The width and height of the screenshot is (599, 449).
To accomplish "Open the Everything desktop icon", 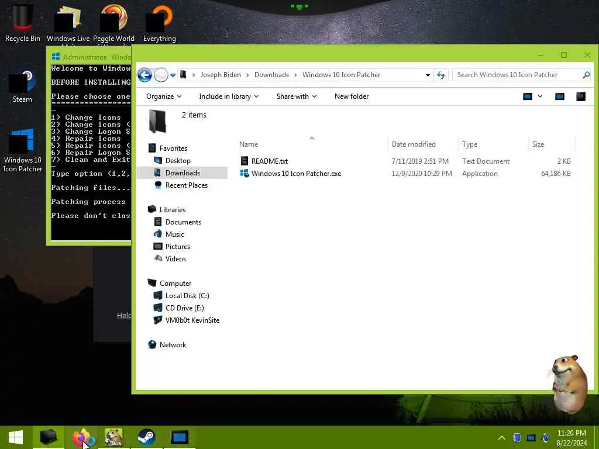I will pyautogui.click(x=159, y=23).
